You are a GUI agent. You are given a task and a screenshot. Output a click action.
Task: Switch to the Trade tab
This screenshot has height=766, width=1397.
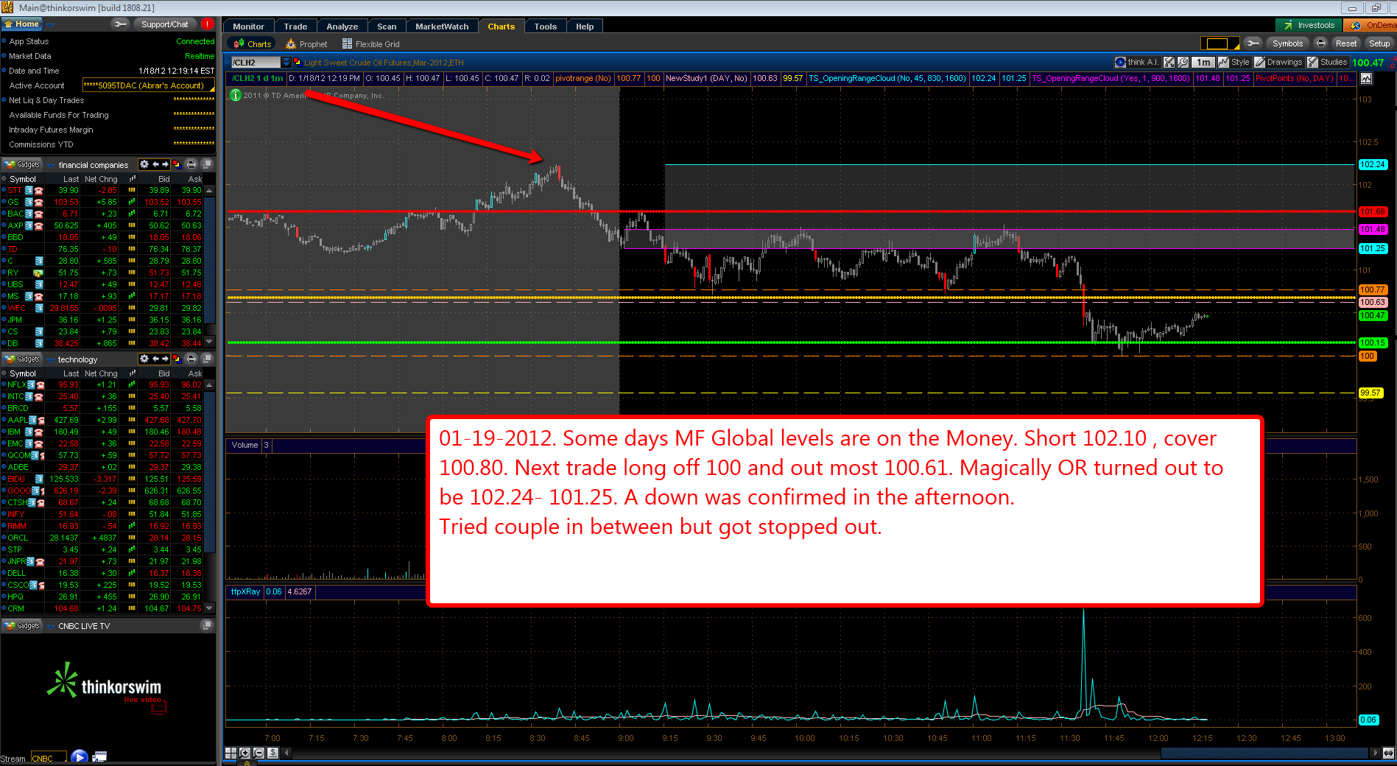coord(295,27)
